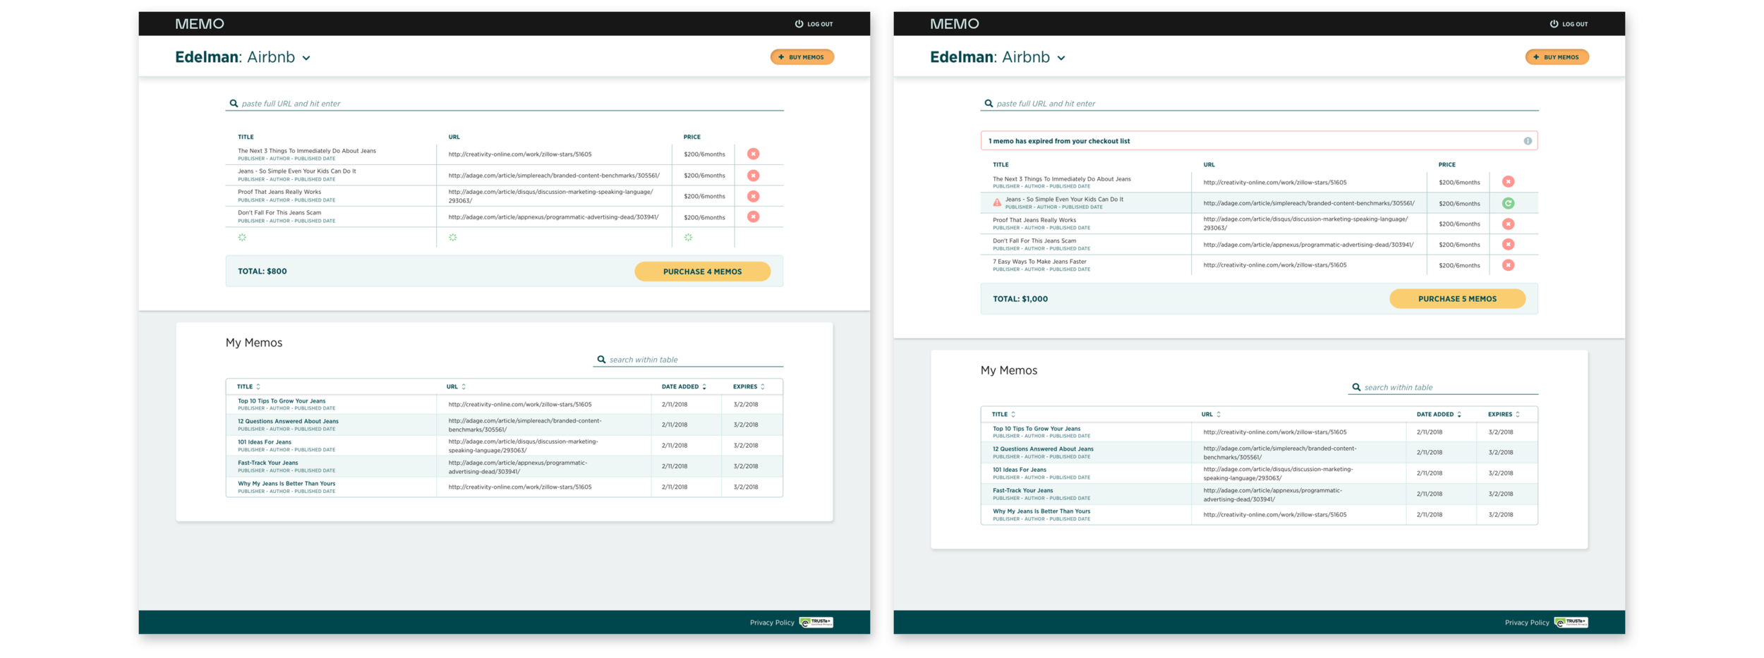Click the green refresh icon on expired Jeans memo
The height and width of the screenshot is (658, 1764).
pyautogui.click(x=1508, y=203)
